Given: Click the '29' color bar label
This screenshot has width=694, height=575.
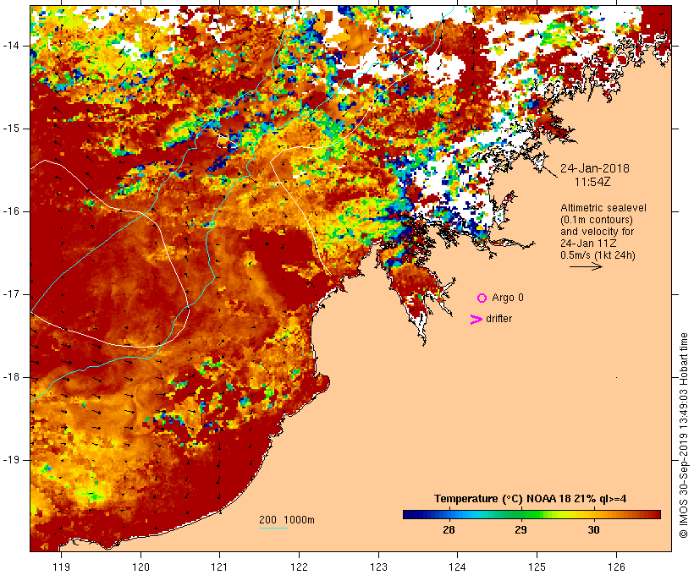Looking at the screenshot, I should 521,530.
